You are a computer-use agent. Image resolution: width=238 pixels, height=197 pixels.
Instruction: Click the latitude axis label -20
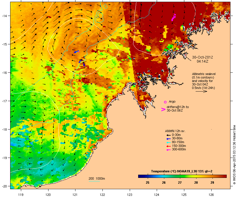4,186
